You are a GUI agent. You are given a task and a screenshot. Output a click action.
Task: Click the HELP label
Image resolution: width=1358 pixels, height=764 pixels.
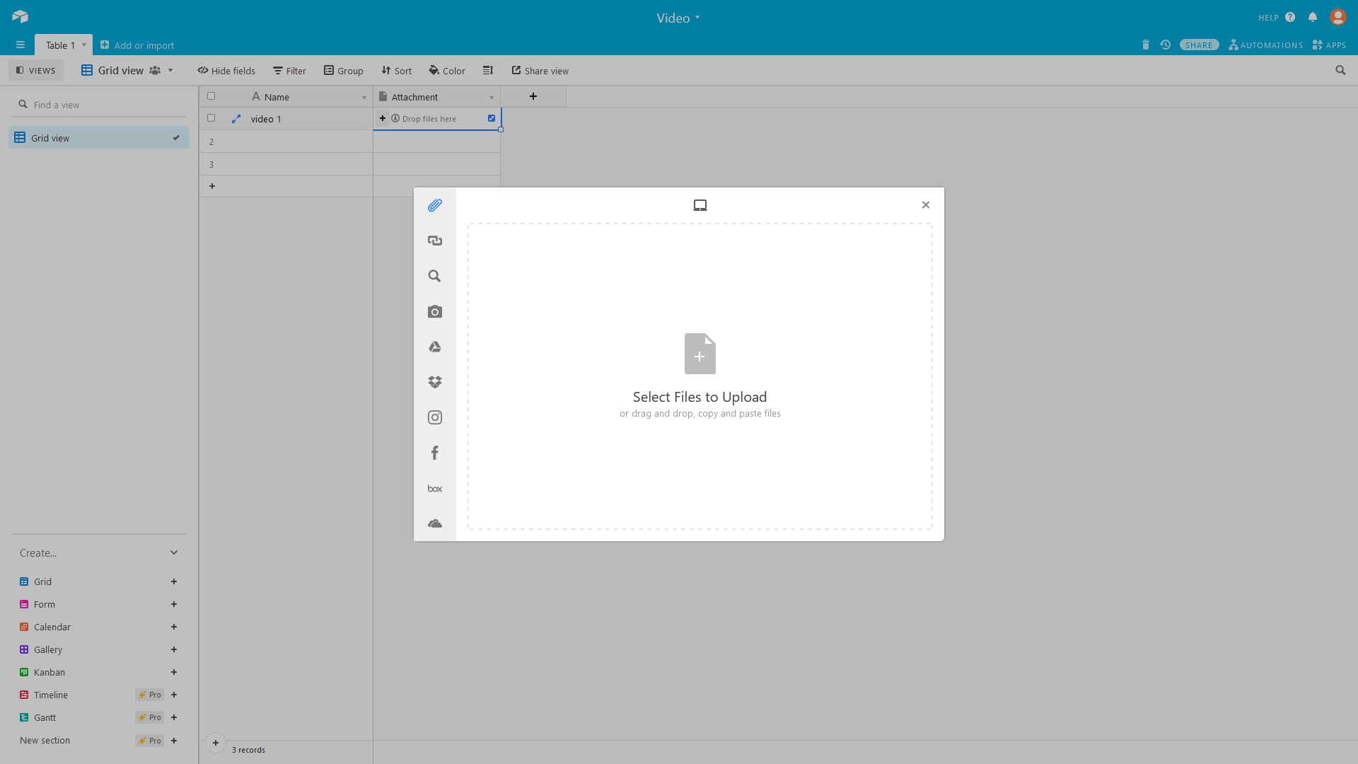pos(1268,18)
